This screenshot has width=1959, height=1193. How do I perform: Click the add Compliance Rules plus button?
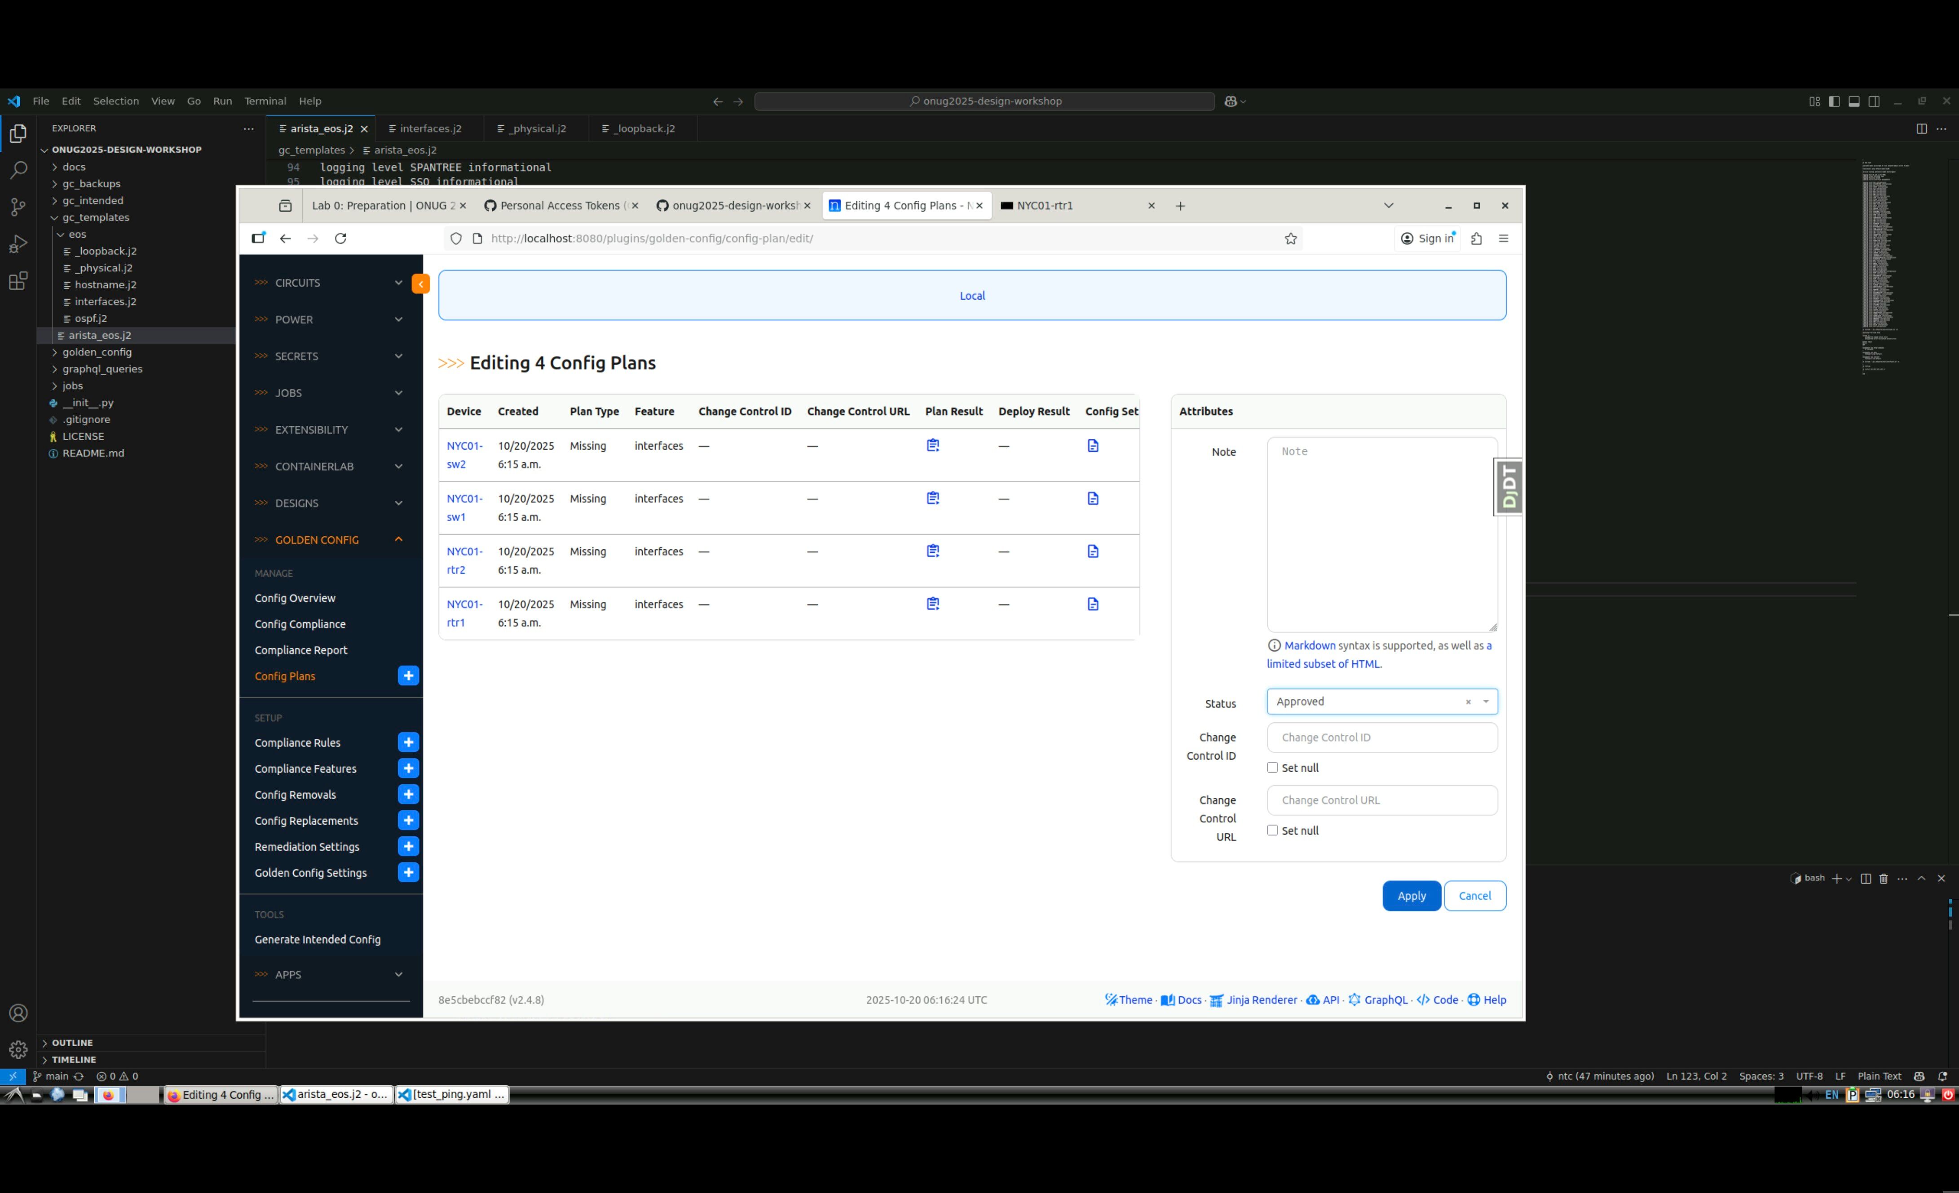pos(408,742)
